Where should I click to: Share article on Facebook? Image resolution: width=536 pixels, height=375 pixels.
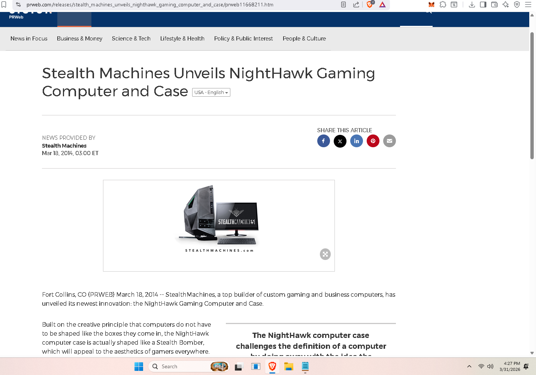323,141
